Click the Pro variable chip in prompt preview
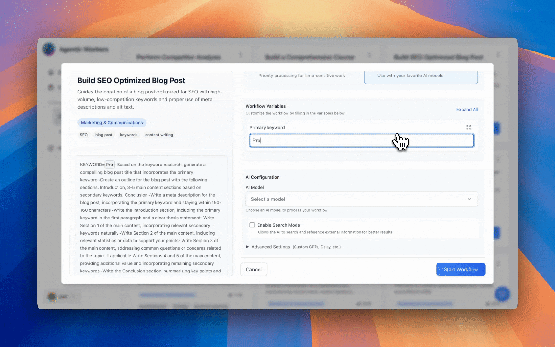 (109, 165)
